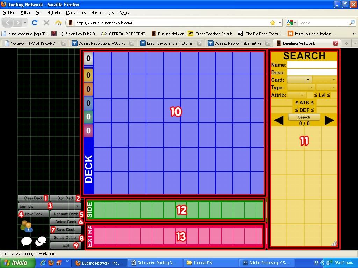Viewport: 358px width, 268px height.
Task: Open the Ver menu
Action: pyautogui.click(x=39, y=13)
